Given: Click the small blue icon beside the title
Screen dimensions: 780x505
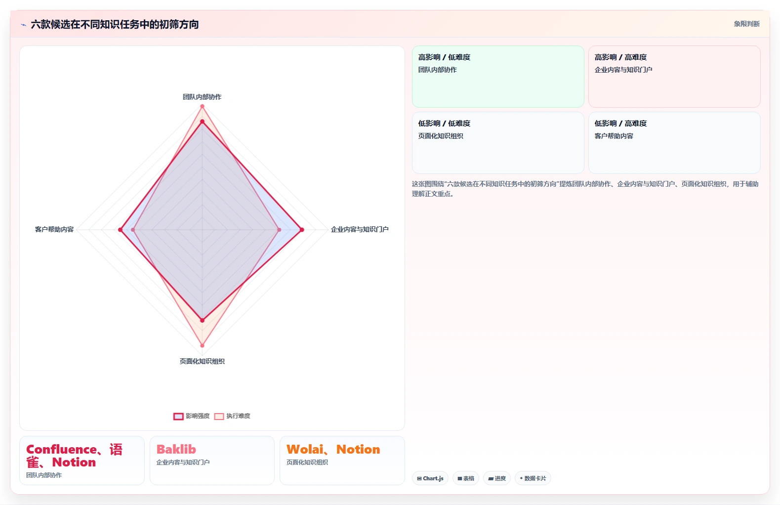Looking at the screenshot, I should coord(23,25).
